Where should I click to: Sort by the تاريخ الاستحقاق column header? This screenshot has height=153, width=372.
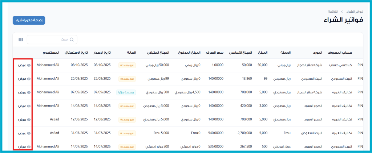76,53
